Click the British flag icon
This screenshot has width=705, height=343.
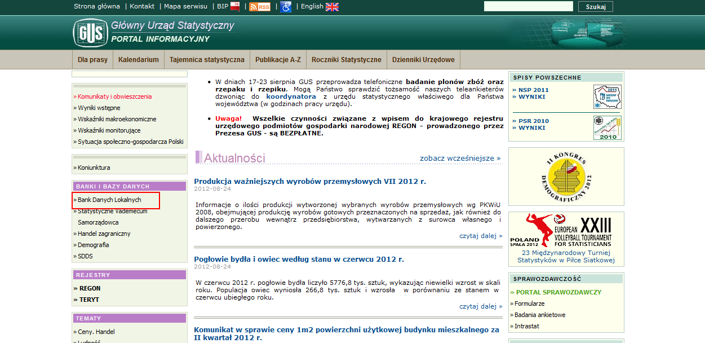click(332, 7)
